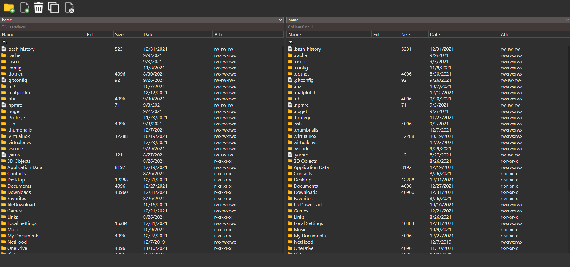Viewport: 570px width, 267px height.
Task: Click the OneDrive folder icon in left pane
Action: pyautogui.click(x=4, y=248)
